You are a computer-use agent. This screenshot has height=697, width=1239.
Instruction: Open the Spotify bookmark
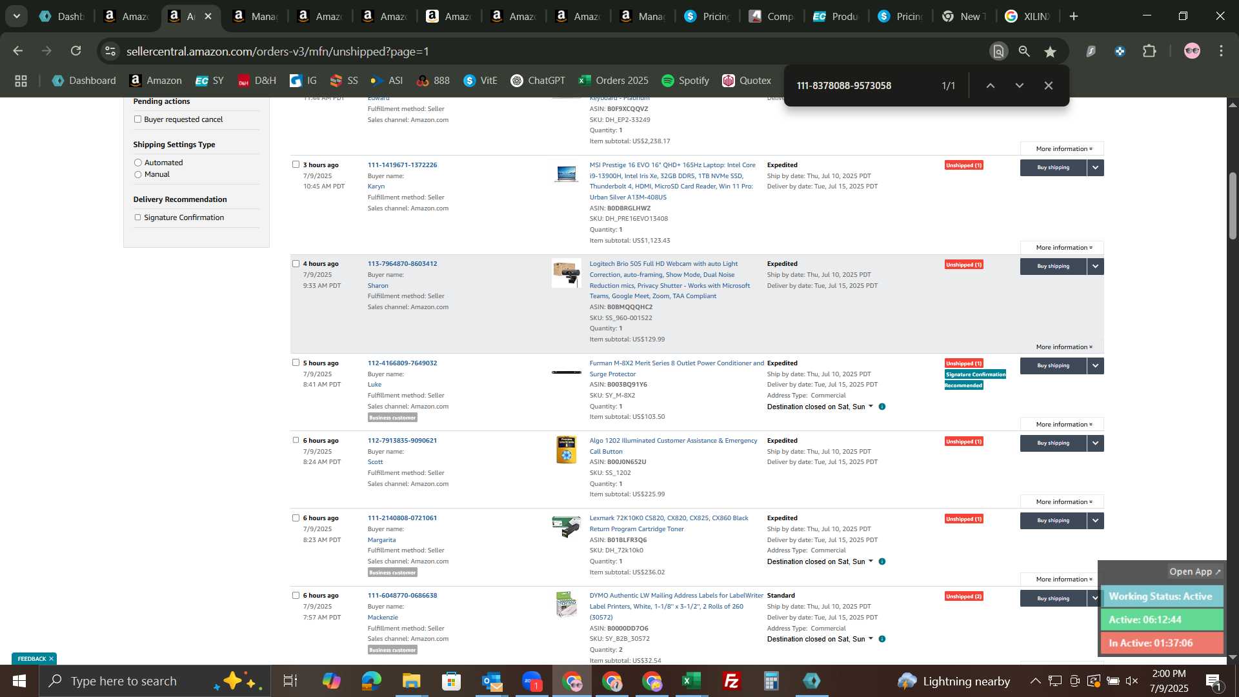click(685, 81)
